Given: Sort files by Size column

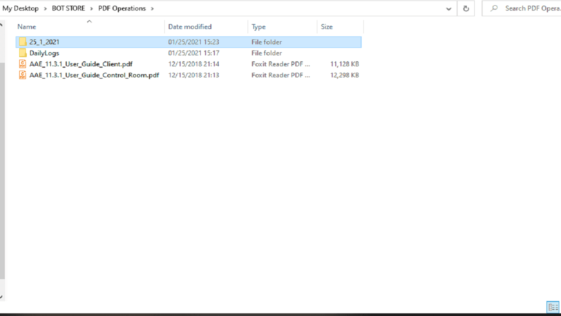Looking at the screenshot, I should pyautogui.click(x=340, y=27).
